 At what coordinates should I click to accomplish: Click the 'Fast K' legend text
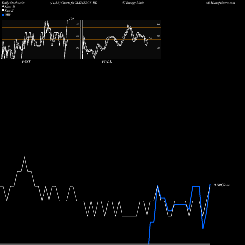[9, 11]
